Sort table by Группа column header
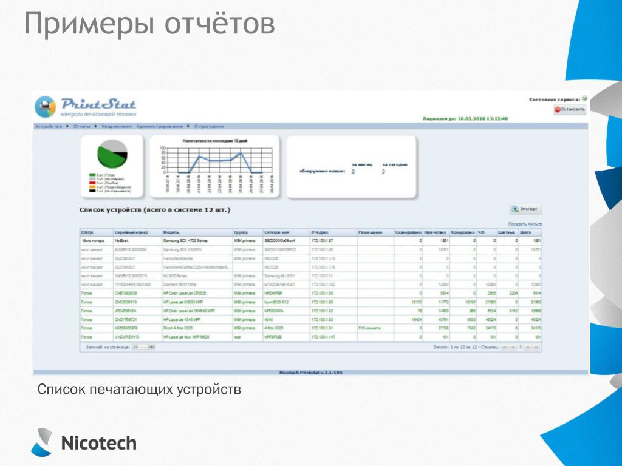The width and height of the screenshot is (622, 466). (x=248, y=232)
